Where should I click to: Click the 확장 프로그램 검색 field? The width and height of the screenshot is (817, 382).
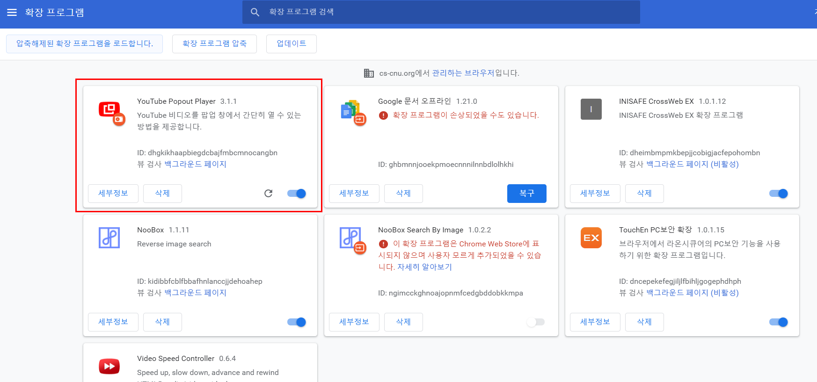[x=441, y=12]
